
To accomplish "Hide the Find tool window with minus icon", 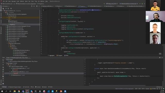I will (162, 58).
